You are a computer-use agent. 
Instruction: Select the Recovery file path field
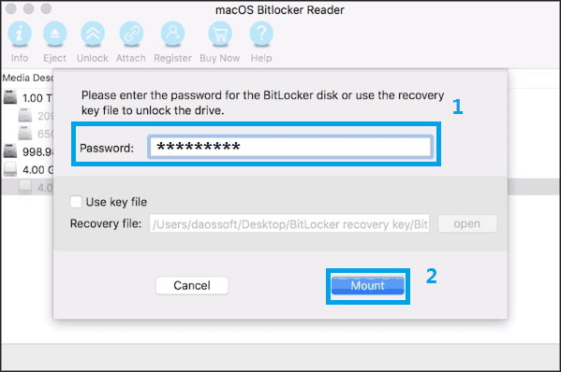pyautogui.click(x=289, y=223)
